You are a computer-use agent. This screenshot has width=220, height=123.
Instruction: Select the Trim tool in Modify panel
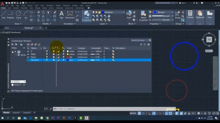click(48, 12)
